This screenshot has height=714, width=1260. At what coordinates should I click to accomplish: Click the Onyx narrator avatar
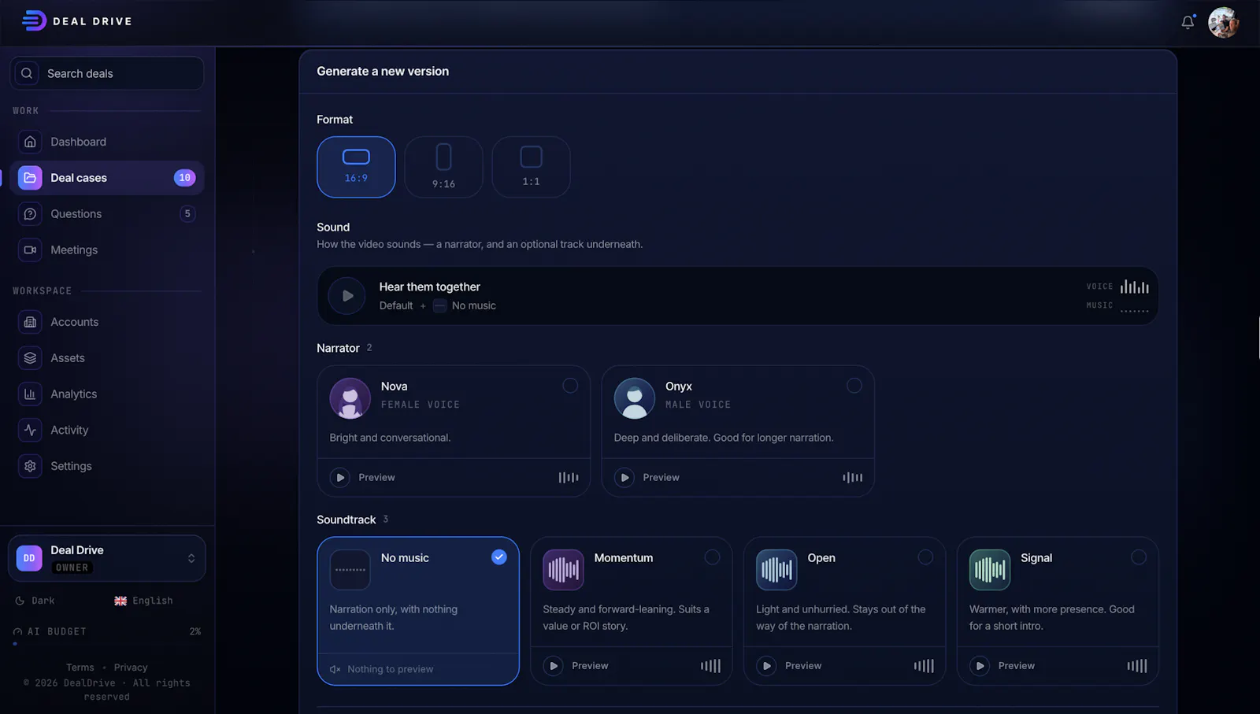tap(635, 398)
